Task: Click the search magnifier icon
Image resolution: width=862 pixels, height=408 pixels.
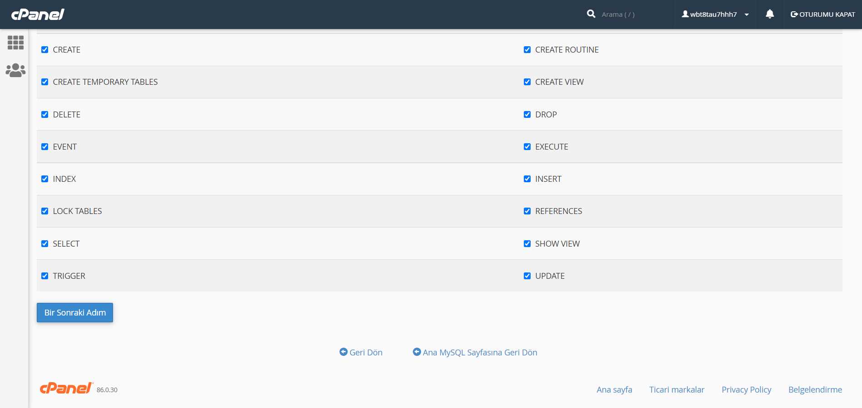Action: [x=591, y=14]
